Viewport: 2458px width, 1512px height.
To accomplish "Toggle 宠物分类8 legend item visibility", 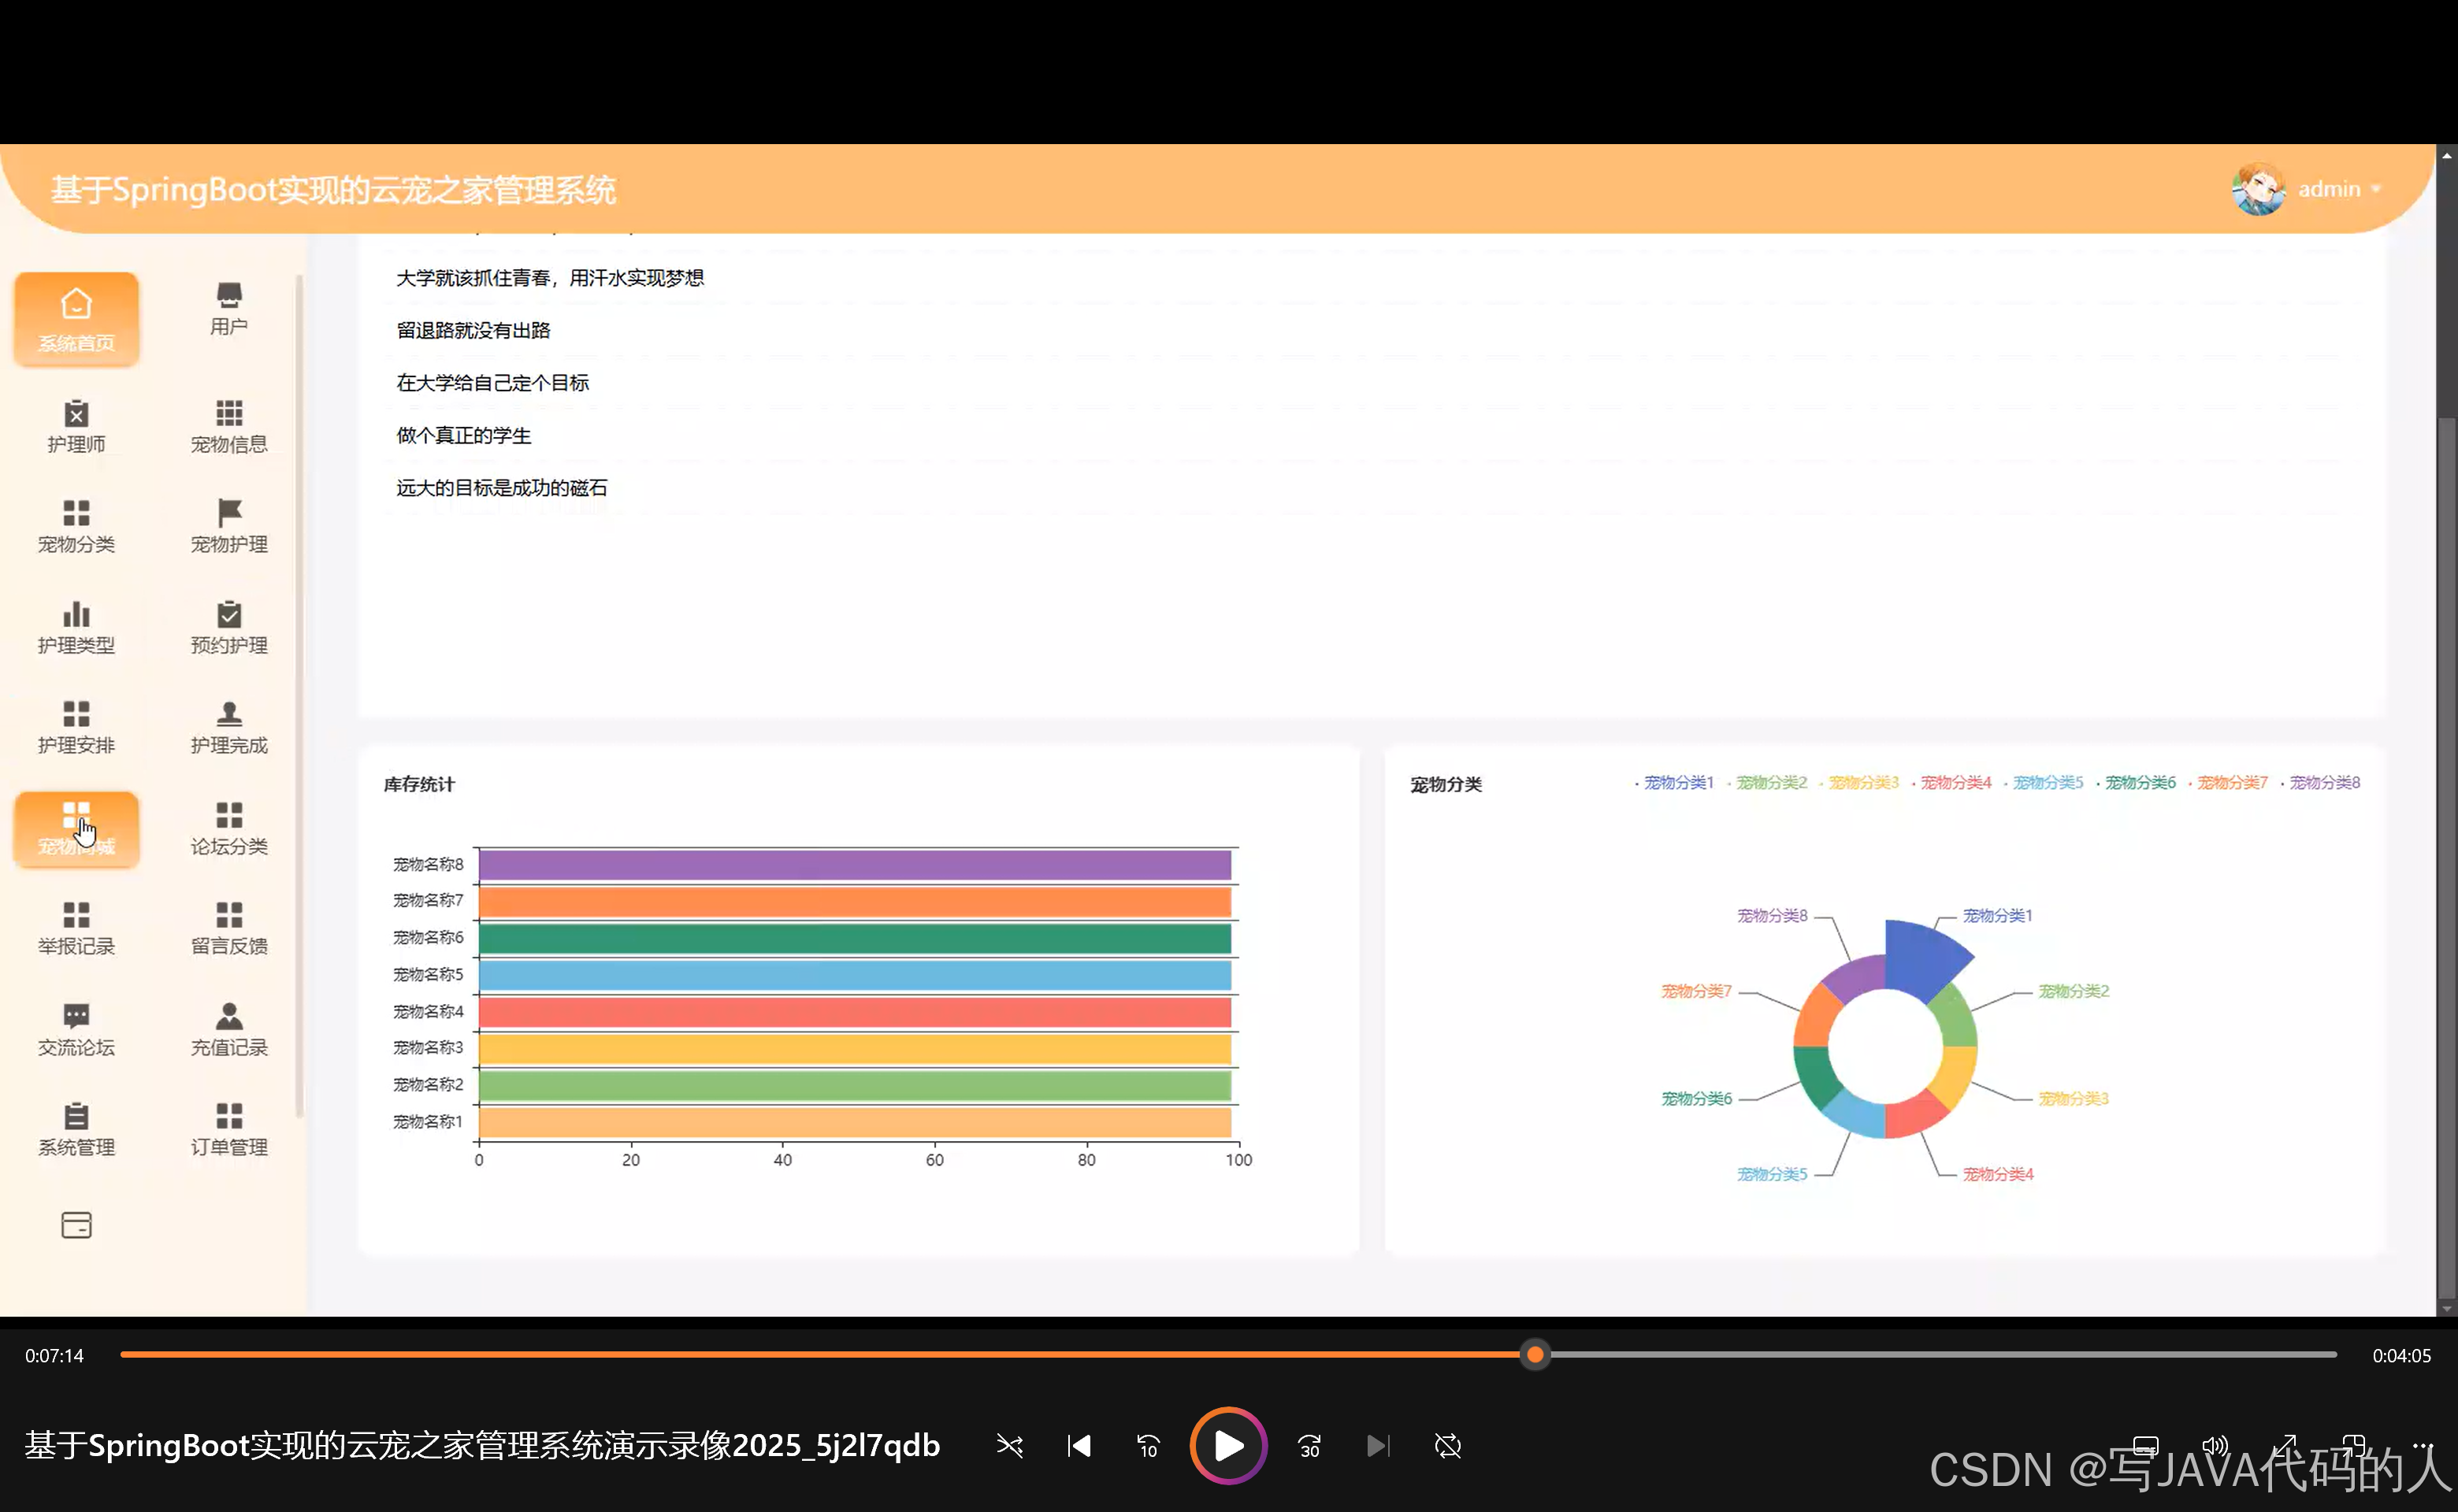I will point(2323,782).
